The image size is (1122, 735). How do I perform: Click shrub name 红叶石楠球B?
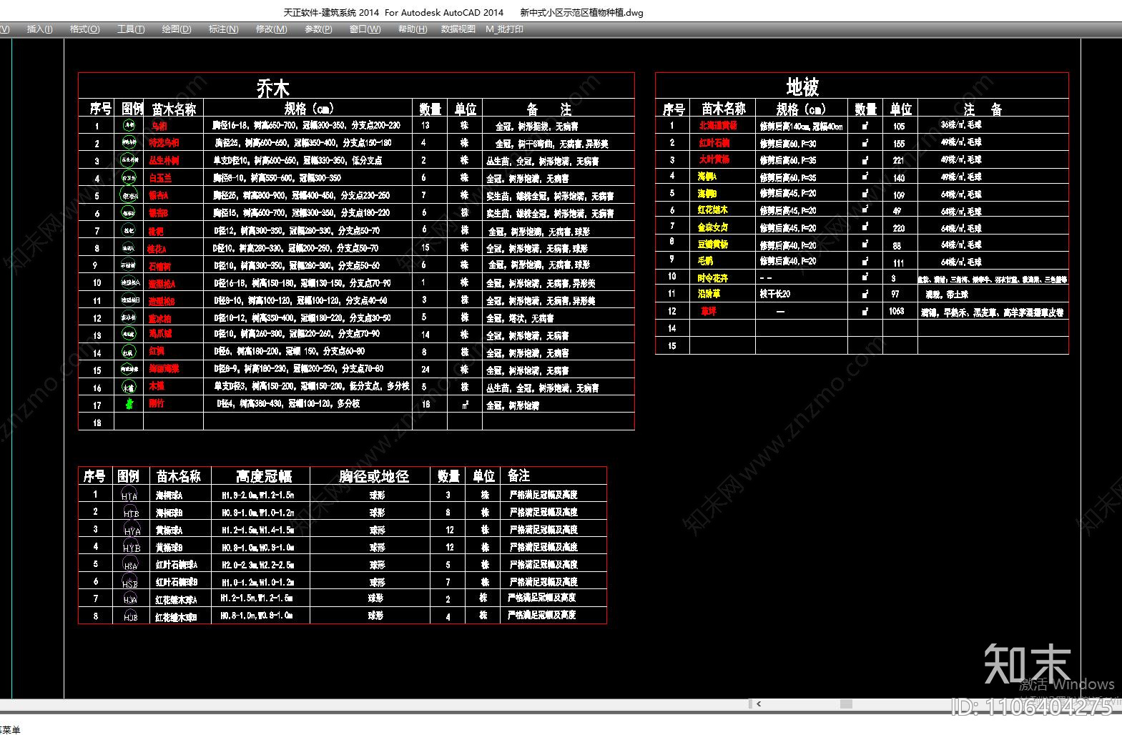(177, 582)
